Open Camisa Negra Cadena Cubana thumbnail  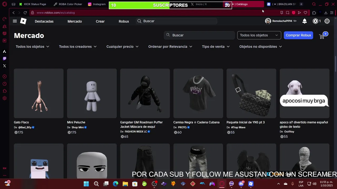[x=198, y=93]
